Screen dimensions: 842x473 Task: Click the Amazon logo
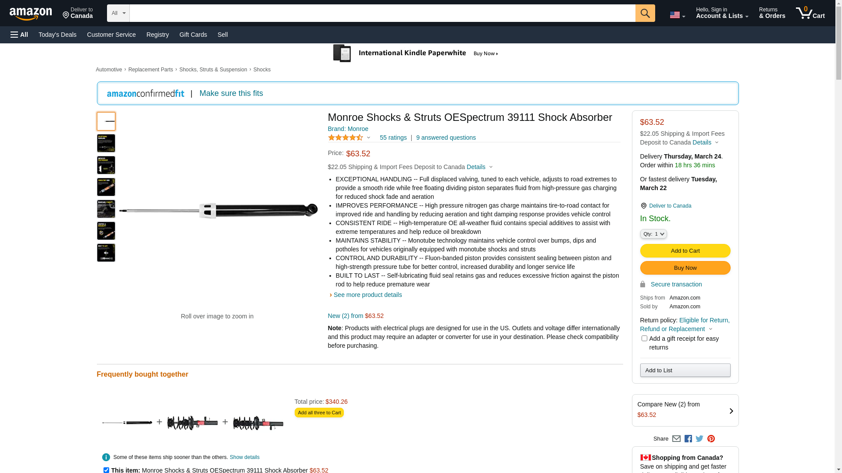31,14
